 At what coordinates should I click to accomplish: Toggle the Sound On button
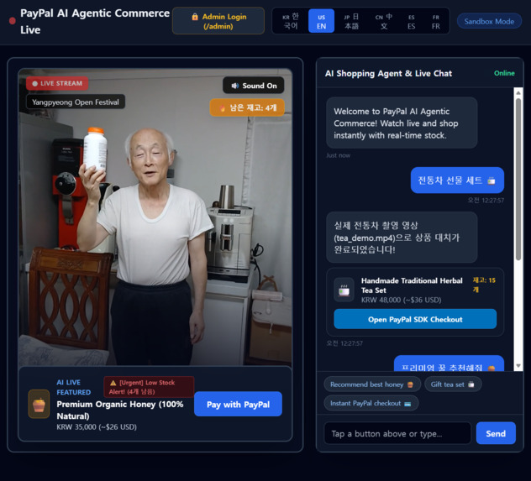click(253, 86)
